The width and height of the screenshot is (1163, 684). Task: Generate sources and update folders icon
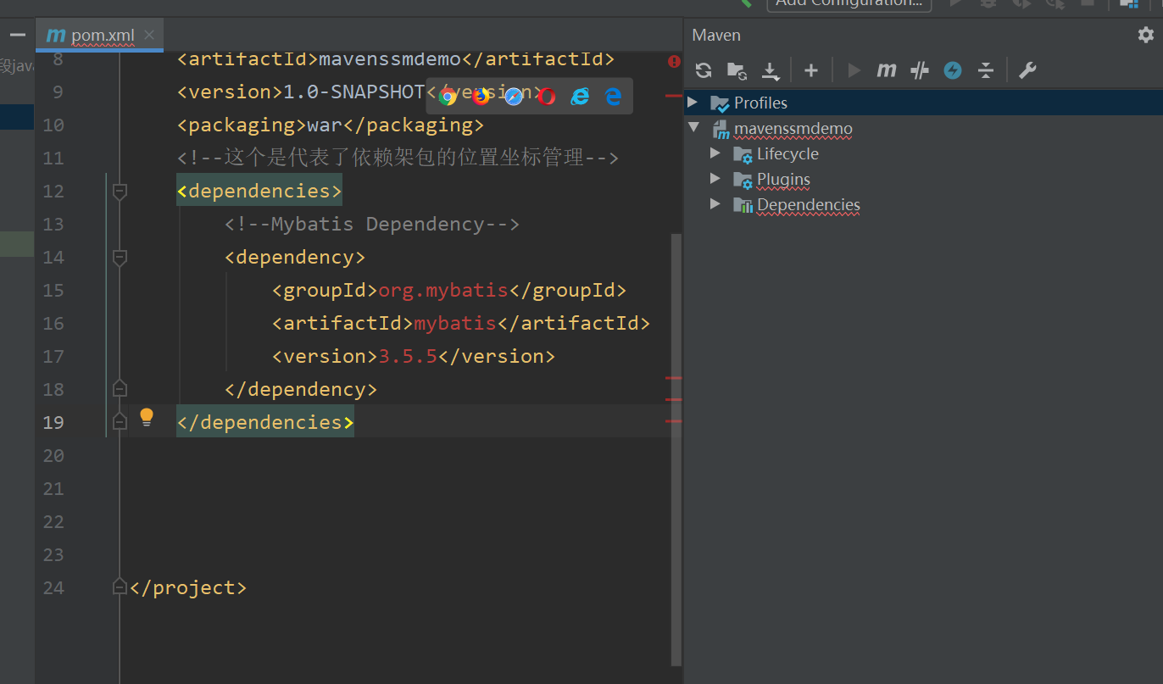pyautogui.click(x=737, y=70)
